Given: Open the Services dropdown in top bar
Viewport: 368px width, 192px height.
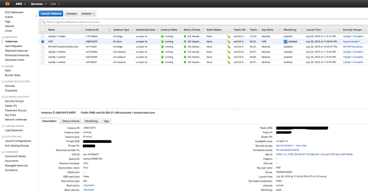Looking at the screenshot, I should point(38,4).
